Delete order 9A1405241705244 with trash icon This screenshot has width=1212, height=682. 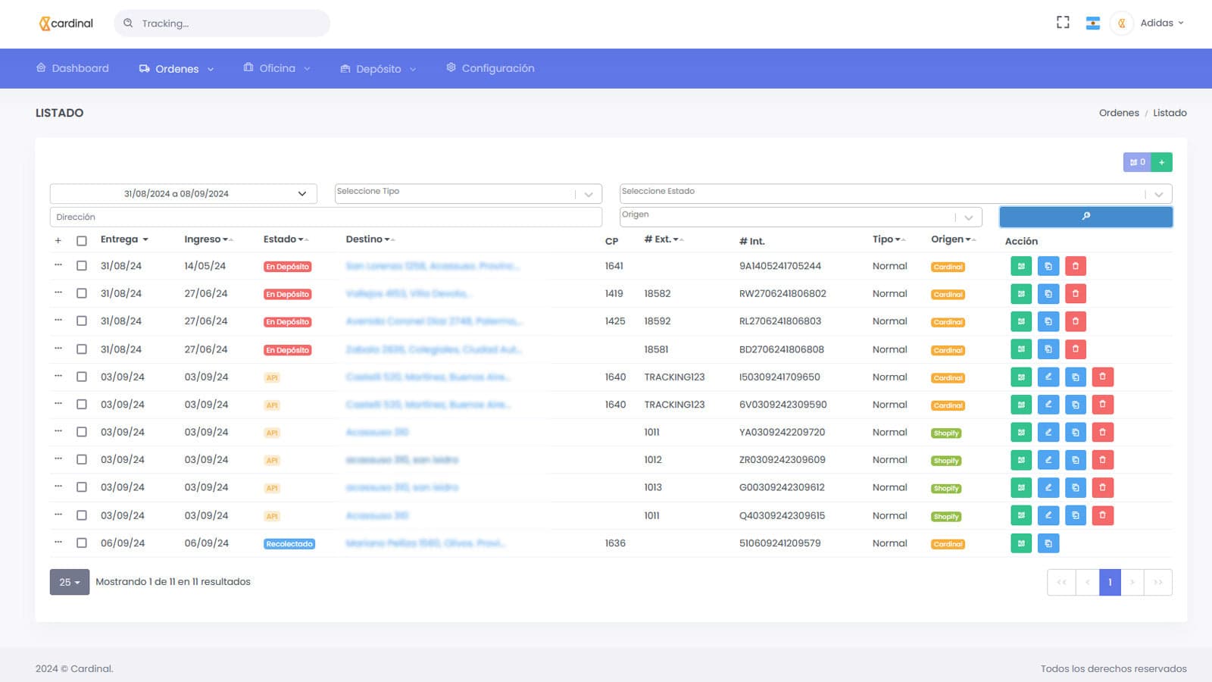point(1075,266)
